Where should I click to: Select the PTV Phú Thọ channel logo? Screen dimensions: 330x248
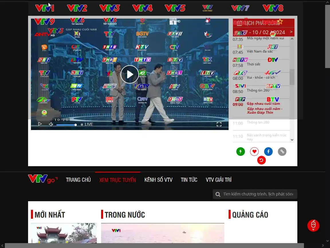[77, 100]
